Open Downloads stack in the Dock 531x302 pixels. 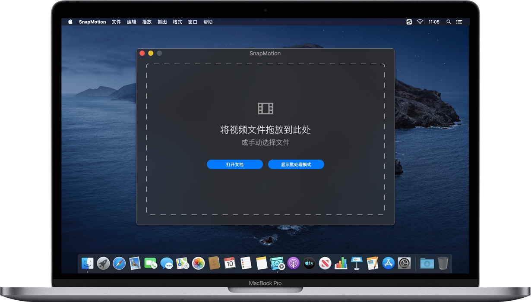[427, 263]
